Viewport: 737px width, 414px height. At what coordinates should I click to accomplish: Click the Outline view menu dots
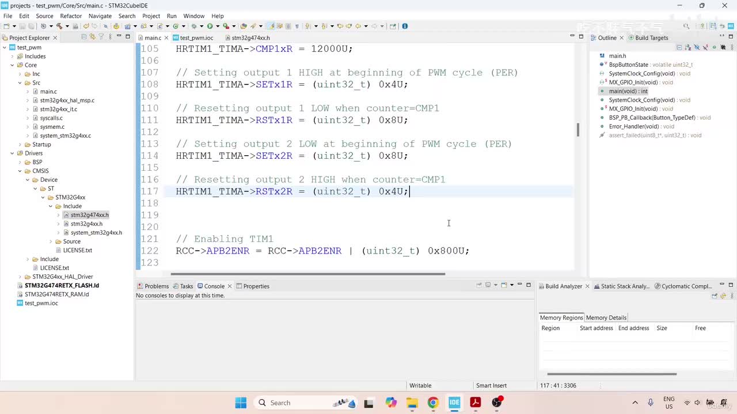(732, 47)
